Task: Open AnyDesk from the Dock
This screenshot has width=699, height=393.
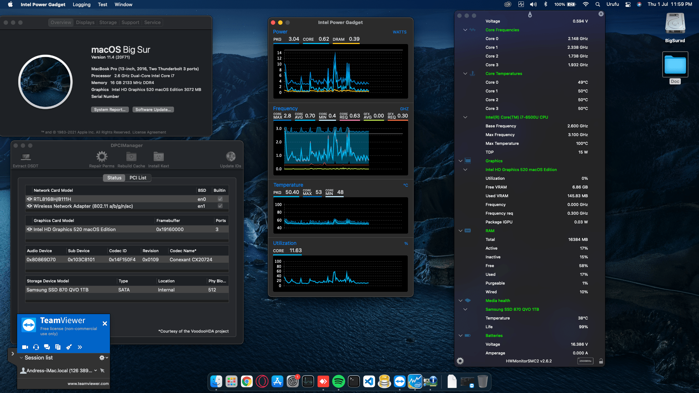Action: coord(323,381)
